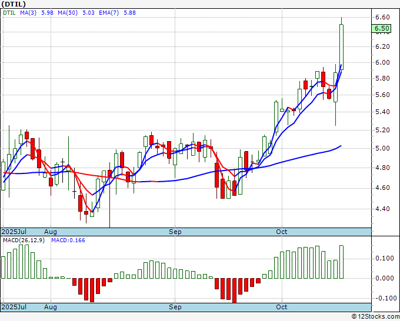This screenshot has width=400, height=321.
Task: Click the 6.20 price axis label
Action: coord(382,46)
